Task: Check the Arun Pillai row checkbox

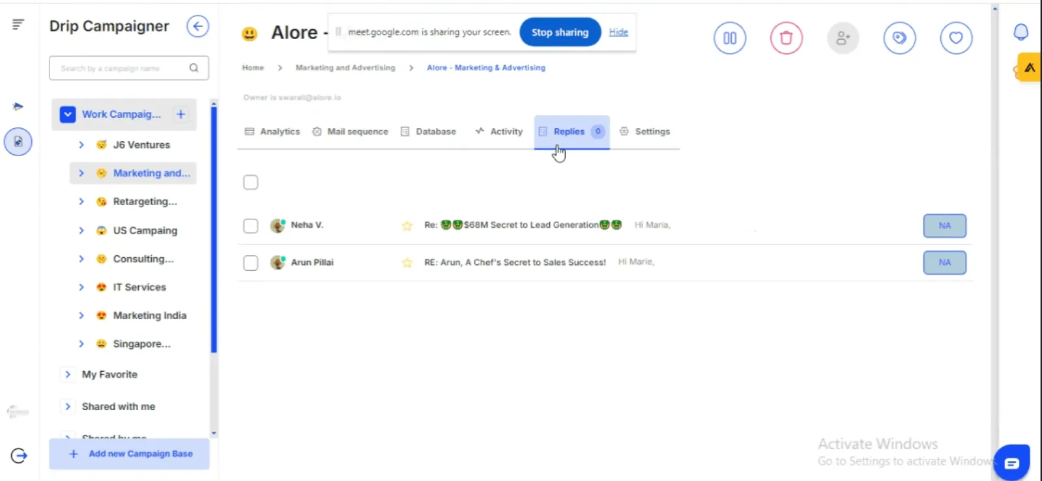Action: pos(251,263)
